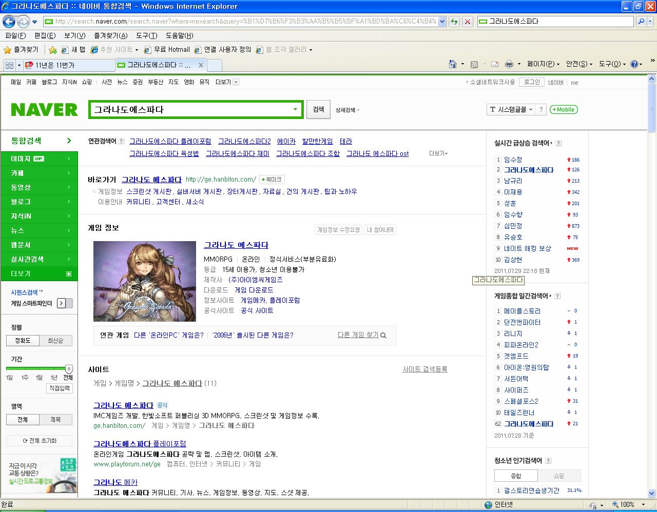Open the 게임 다운로드 link
The height and width of the screenshot is (512, 657).
[254, 290]
